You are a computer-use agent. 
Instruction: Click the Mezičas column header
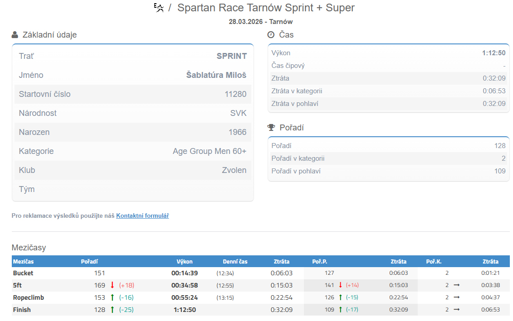click(24, 262)
